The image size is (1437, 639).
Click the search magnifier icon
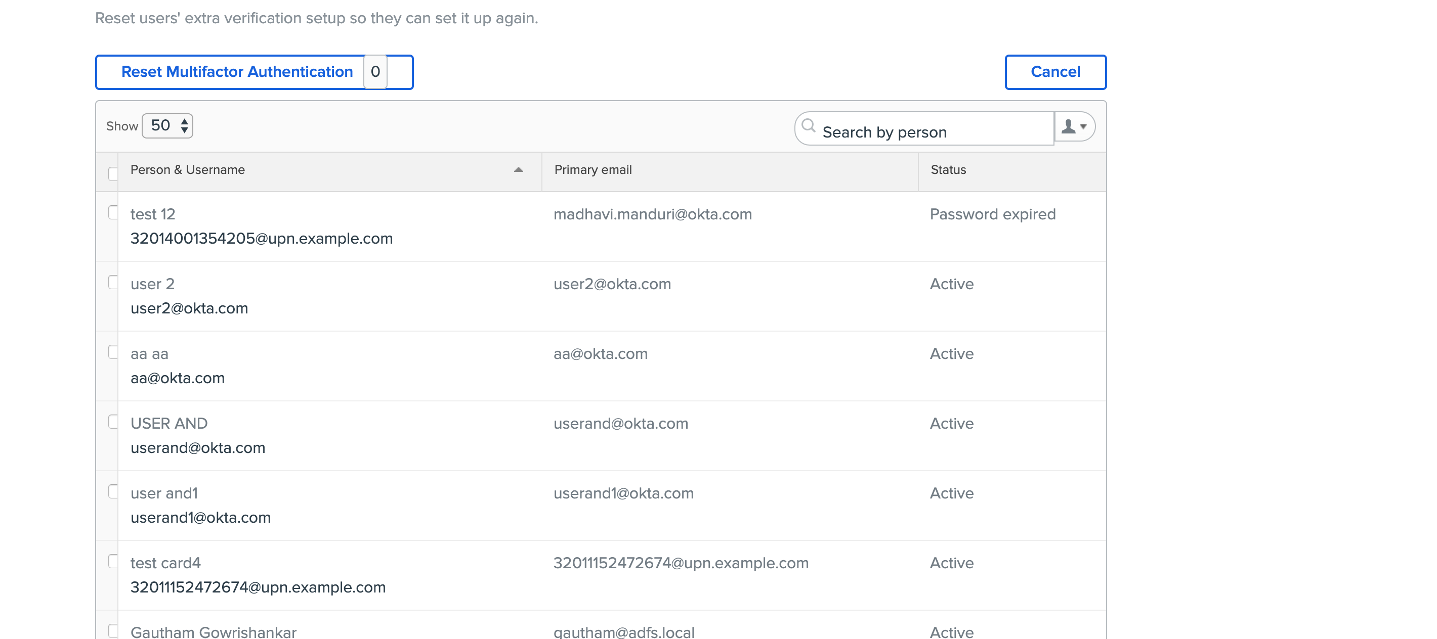[x=809, y=126]
